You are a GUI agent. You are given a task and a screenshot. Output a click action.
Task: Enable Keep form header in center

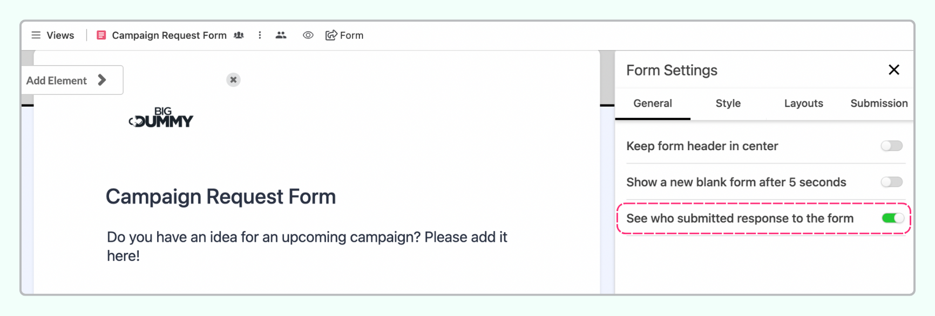892,146
